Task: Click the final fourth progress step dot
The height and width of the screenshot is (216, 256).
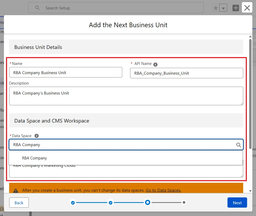Action: click(184, 202)
